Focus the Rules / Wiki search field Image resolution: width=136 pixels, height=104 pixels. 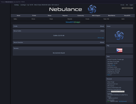coord(110,19)
